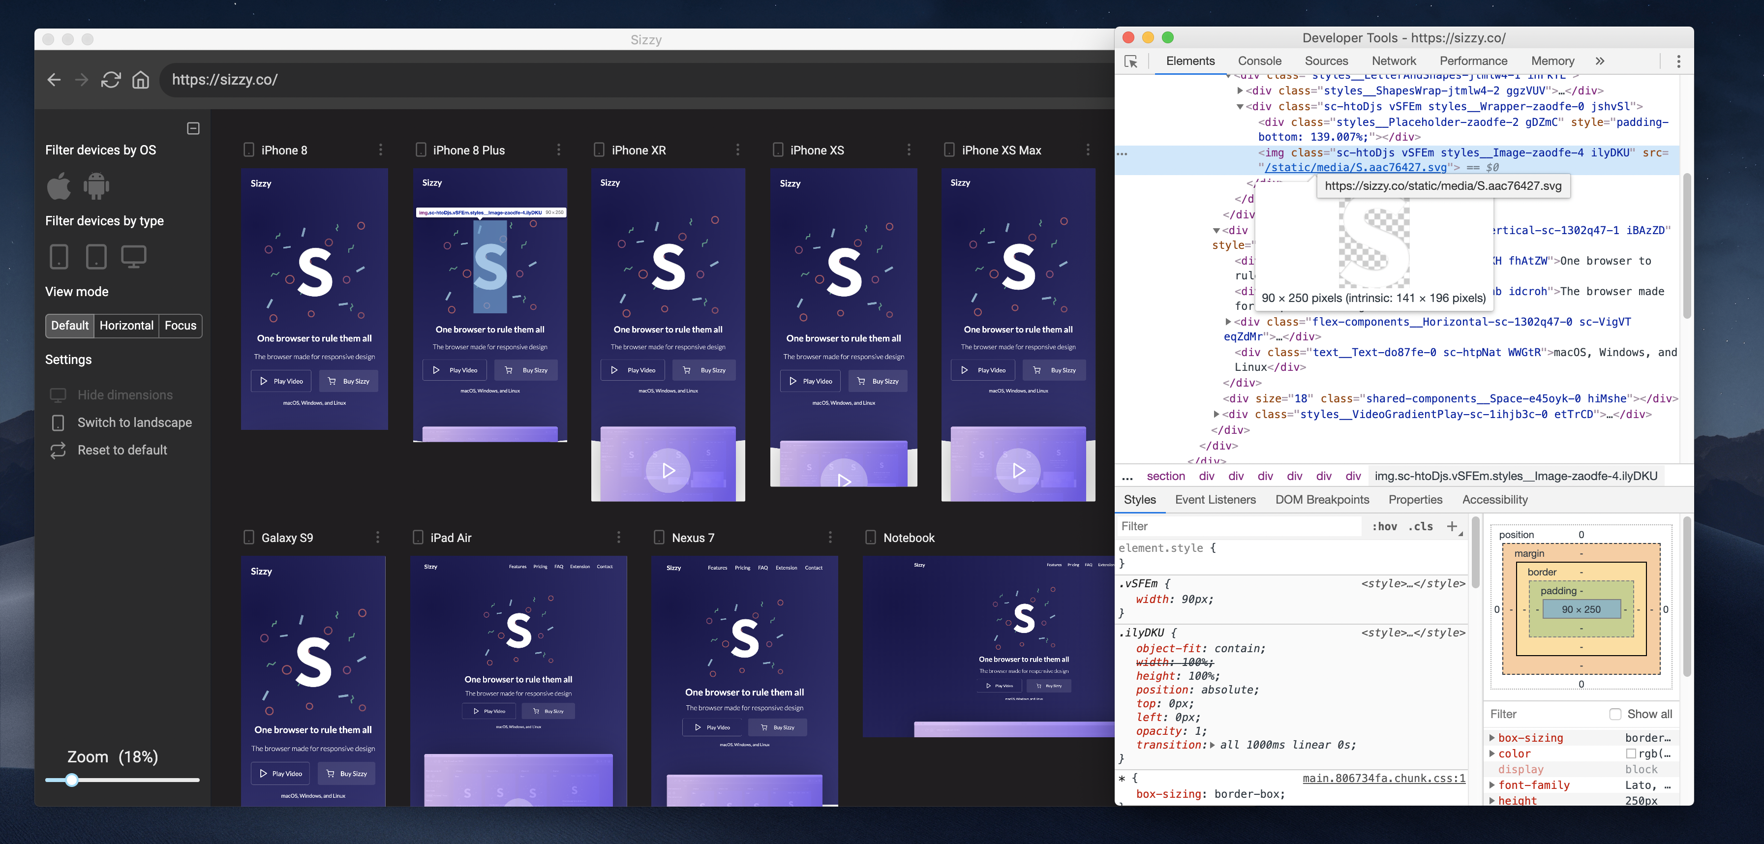
Task: Expand the height computed property
Action: pyautogui.click(x=1492, y=800)
